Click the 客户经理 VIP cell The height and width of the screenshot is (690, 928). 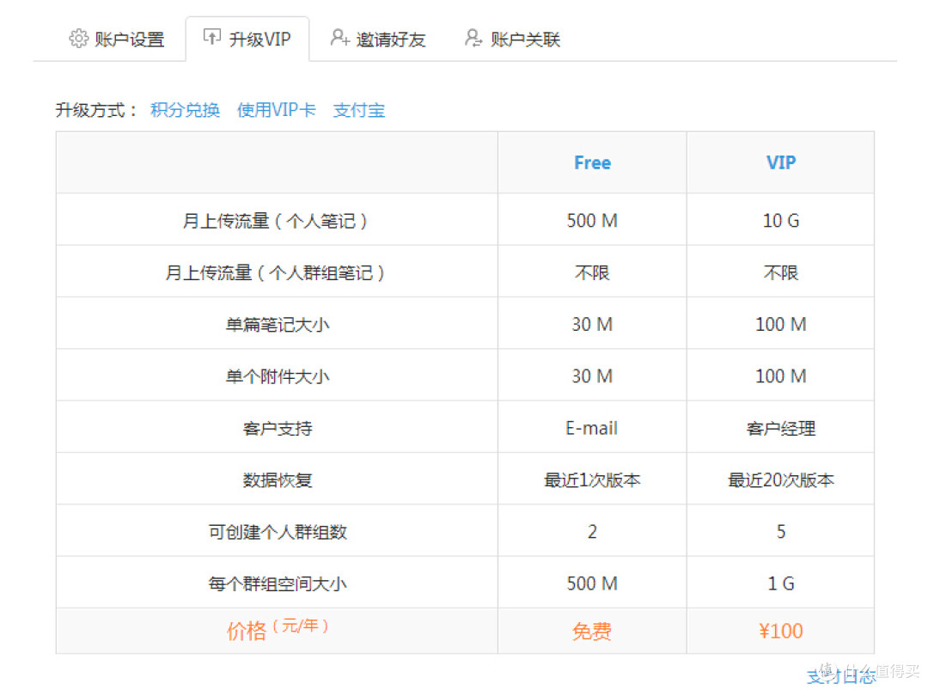pyautogui.click(x=781, y=428)
